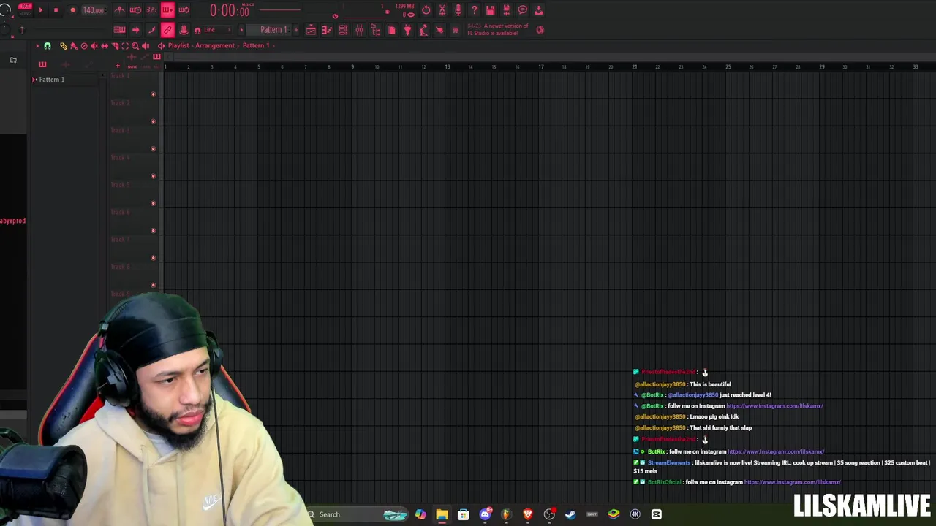The height and width of the screenshot is (526, 936).
Task: Click the transport Play button
Action: 40,10
